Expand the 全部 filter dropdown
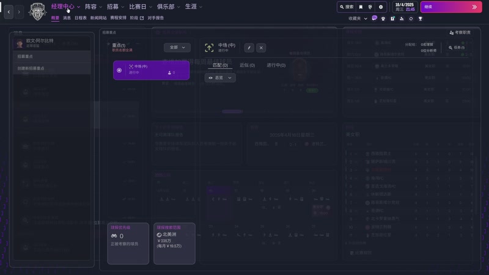This screenshot has width=489, height=275. tap(177, 48)
